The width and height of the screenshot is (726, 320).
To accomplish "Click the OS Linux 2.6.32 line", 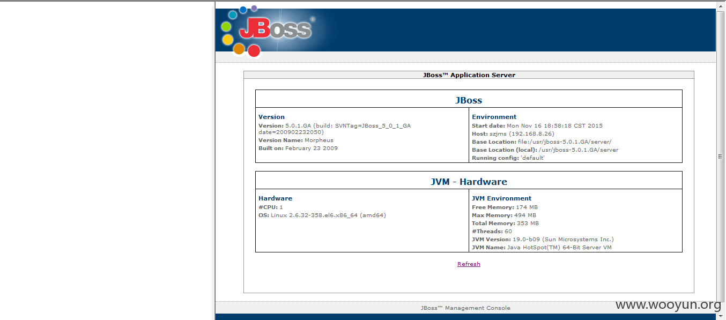I will (322, 215).
